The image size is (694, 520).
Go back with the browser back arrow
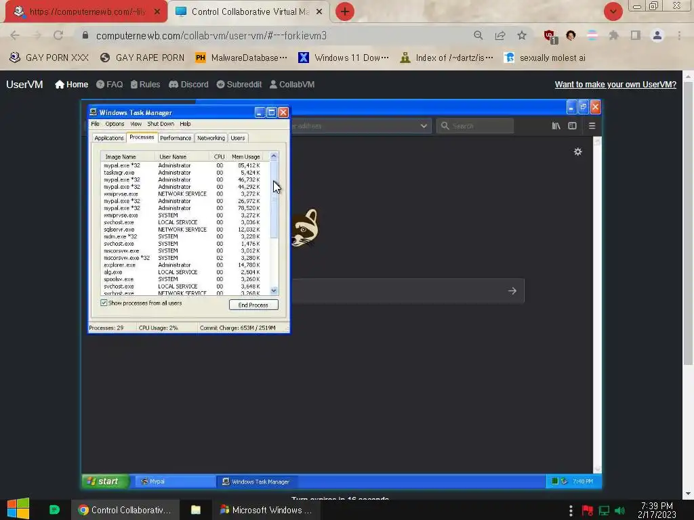(15, 35)
